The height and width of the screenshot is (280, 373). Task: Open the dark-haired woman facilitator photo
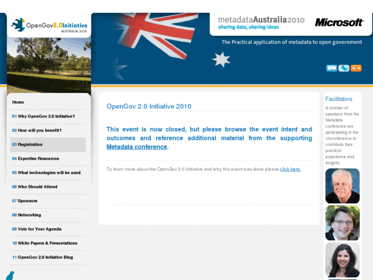(x=342, y=260)
